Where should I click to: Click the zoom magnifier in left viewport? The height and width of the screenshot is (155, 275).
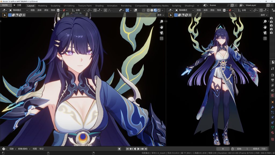tap(162, 22)
